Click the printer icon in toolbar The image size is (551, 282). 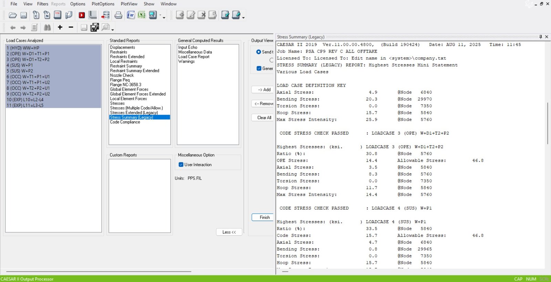pos(118,15)
